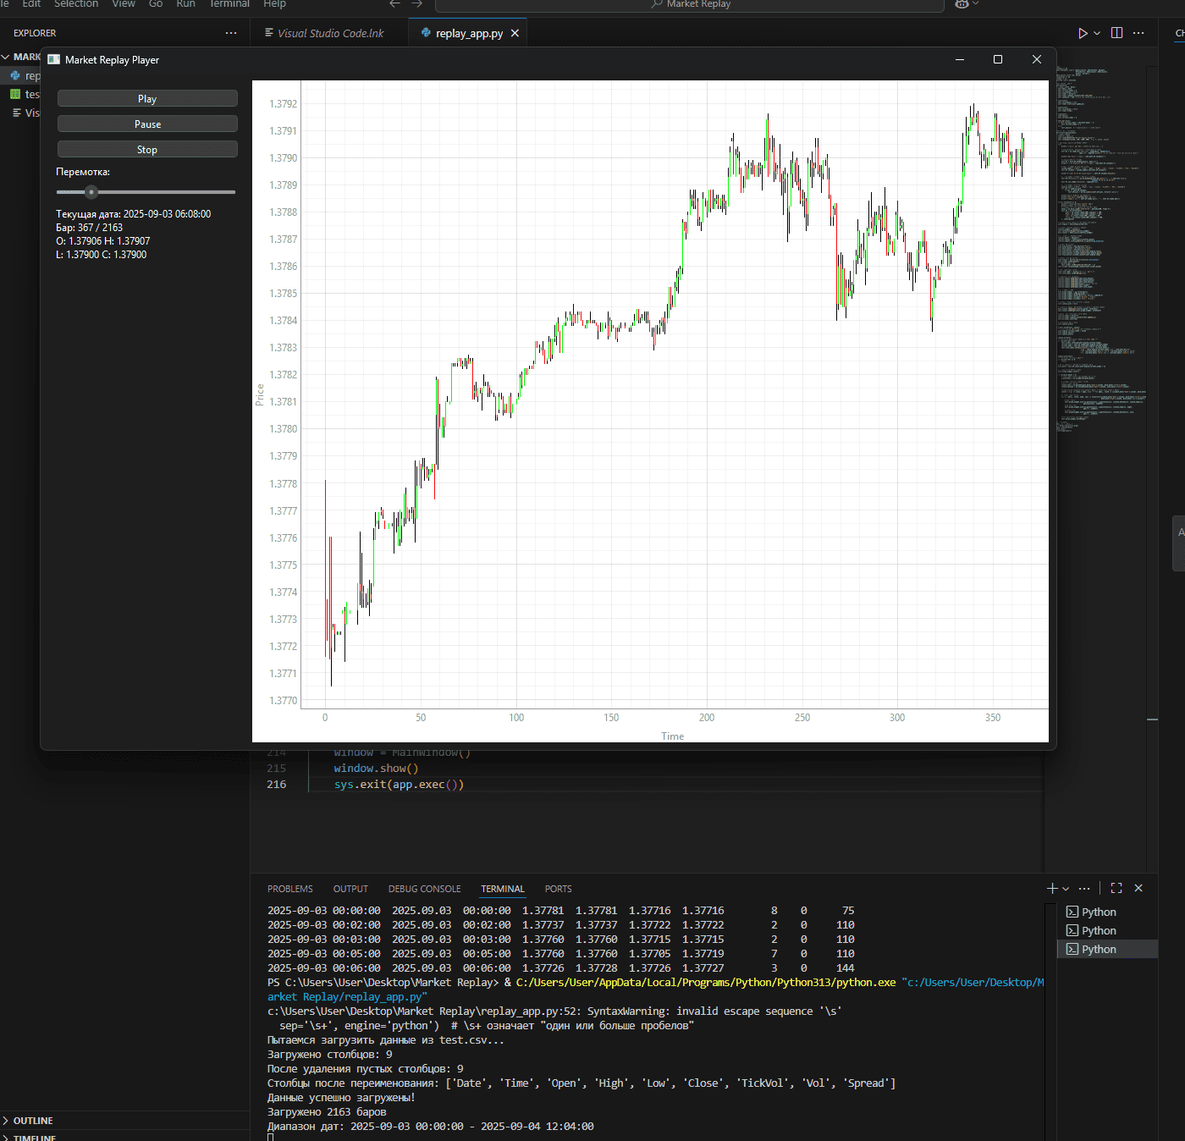
Task: Click the Stop playback button
Action: pos(147,150)
